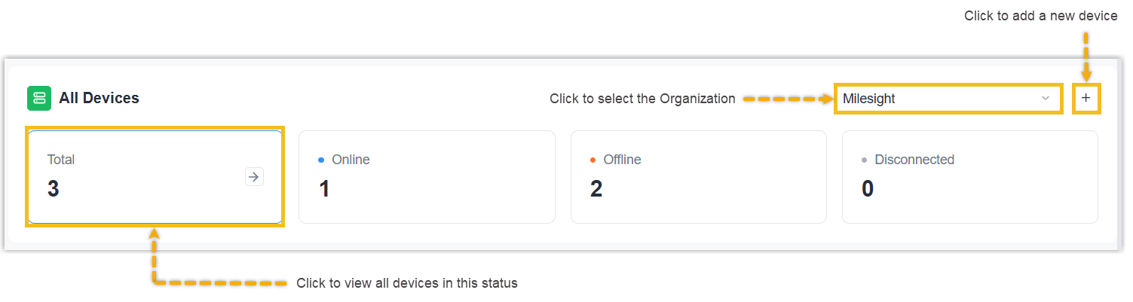Add a new device with the plus icon
This screenshot has width=1133, height=302.
(1086, 99)
